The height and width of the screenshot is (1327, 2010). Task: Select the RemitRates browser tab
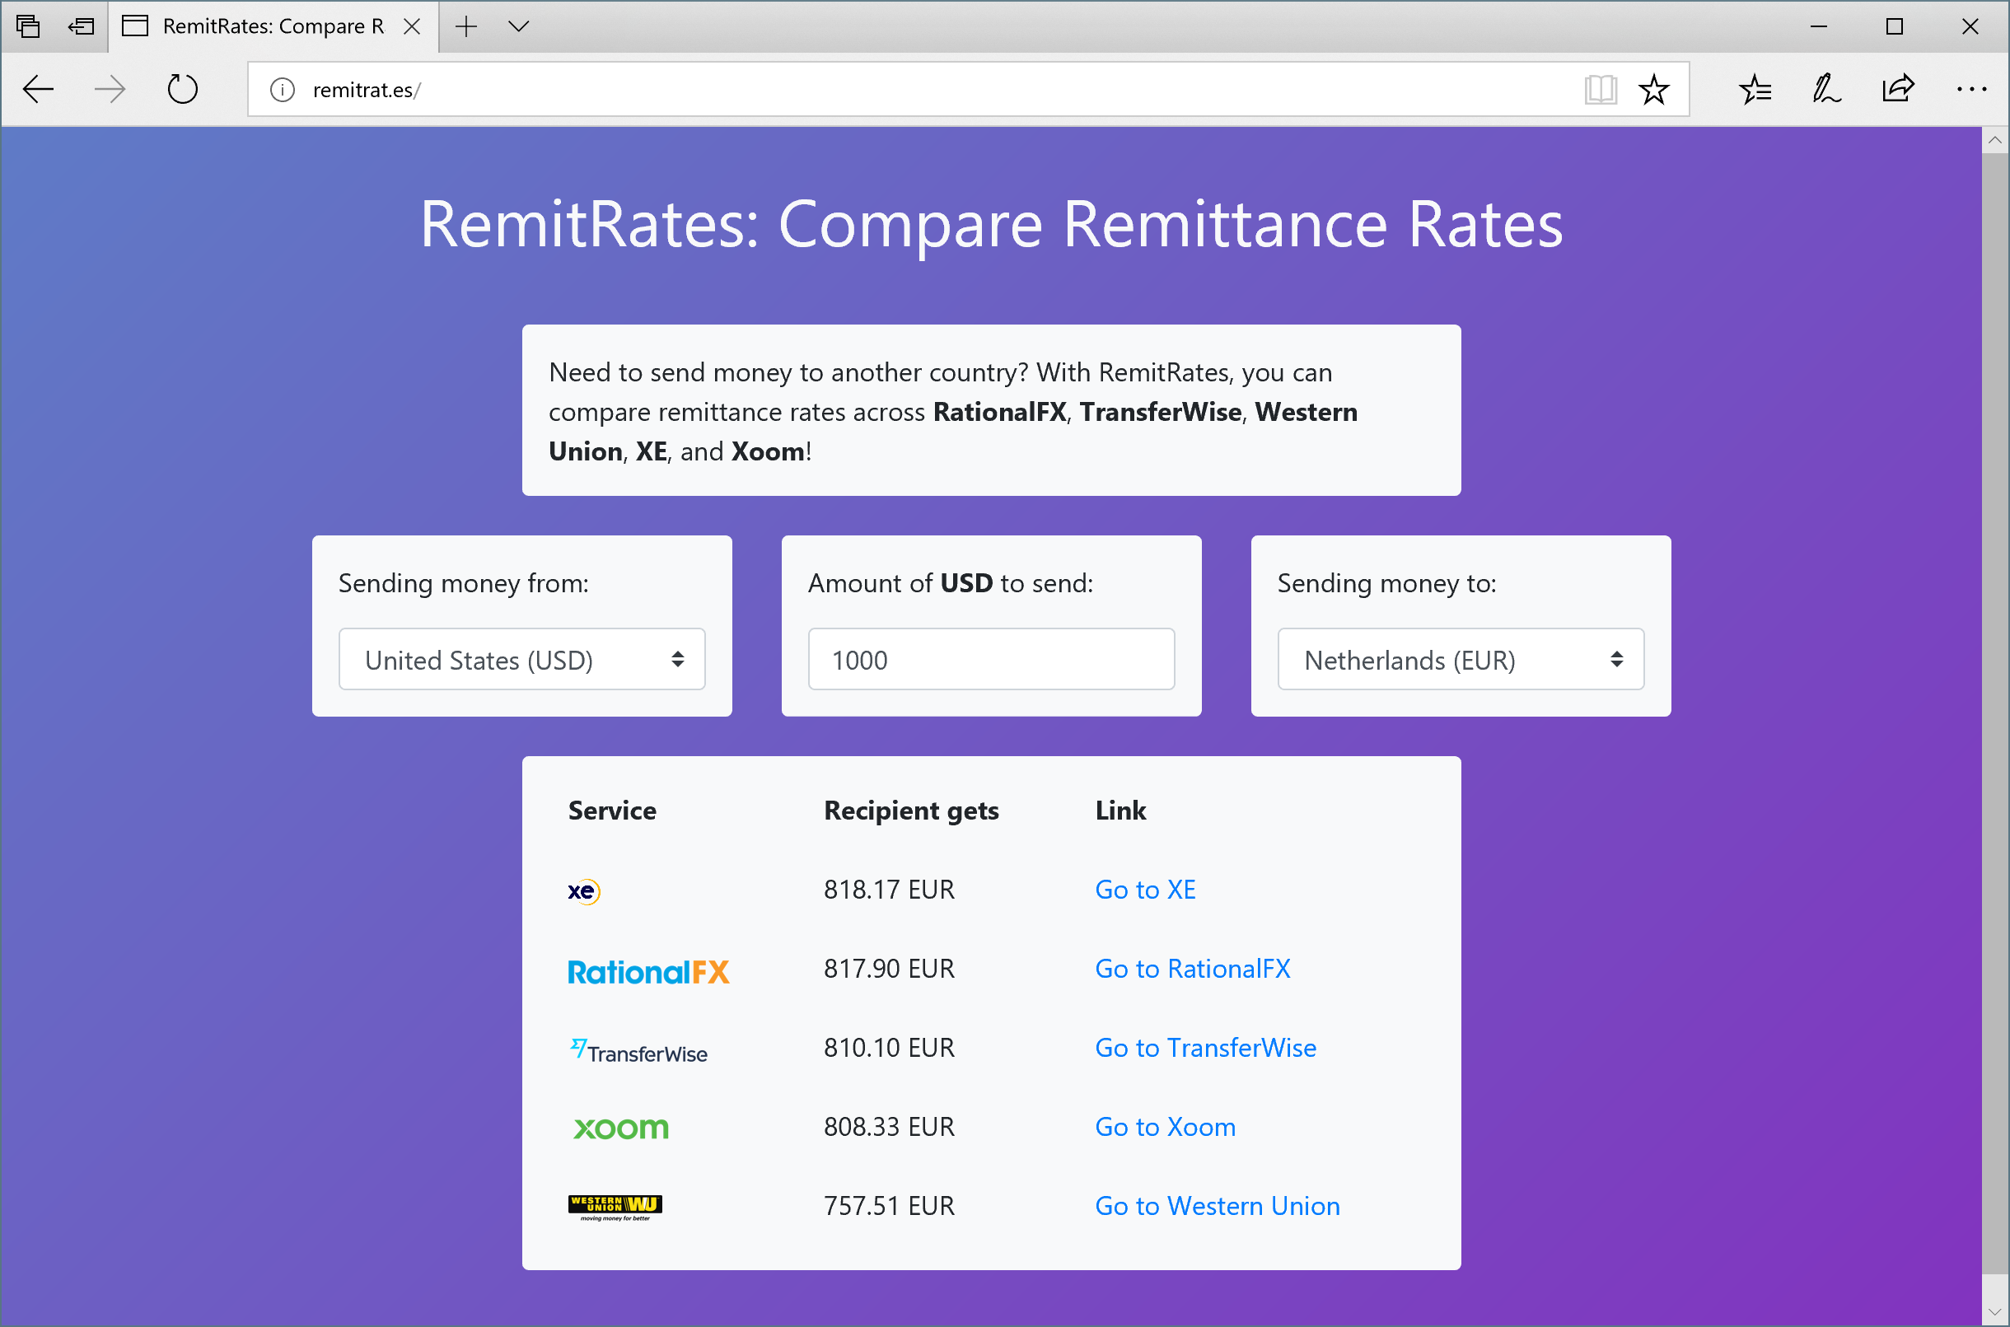pos(271,26)
